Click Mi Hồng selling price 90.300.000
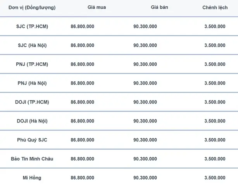 point(145,177)
